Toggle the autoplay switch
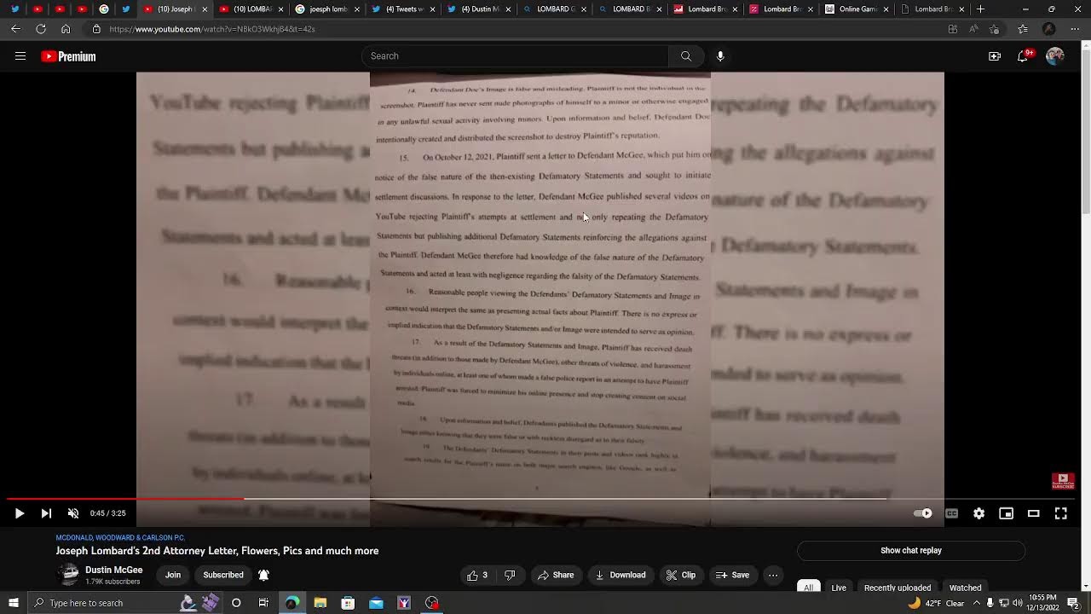 (x=923, y=513)
